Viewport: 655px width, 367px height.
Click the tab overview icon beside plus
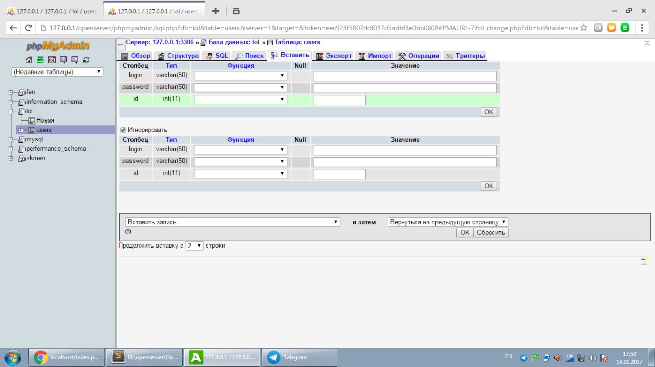tap(236, 11)
